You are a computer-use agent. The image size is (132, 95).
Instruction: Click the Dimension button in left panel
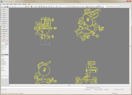pos(5,21)
